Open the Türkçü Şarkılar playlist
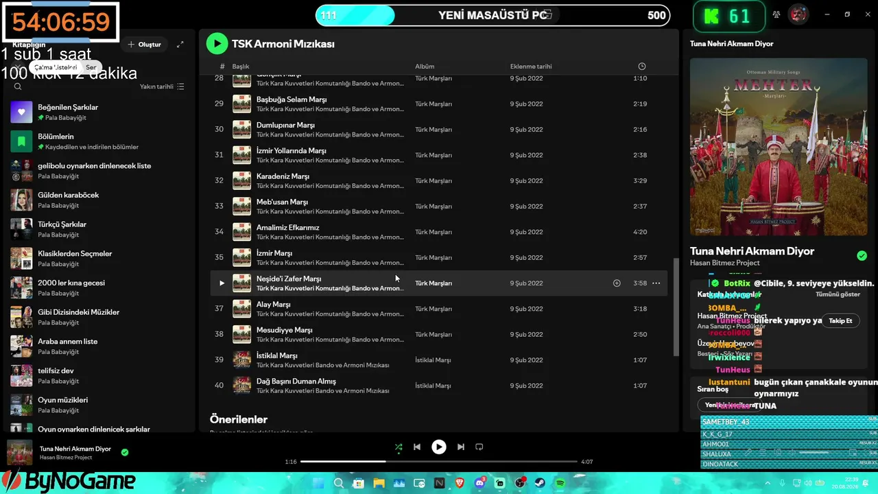The height and width of the screenshot is (494, 878). point(99,229)
